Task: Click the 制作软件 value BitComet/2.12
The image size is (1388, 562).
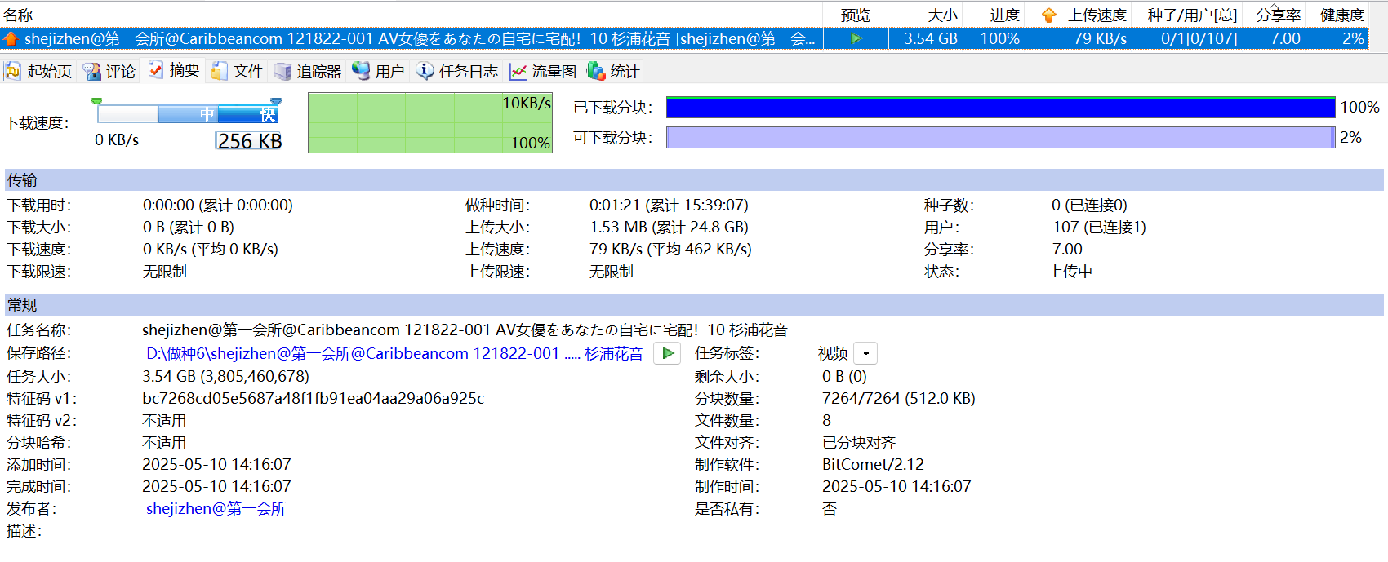Action: (x=873, y=465)
